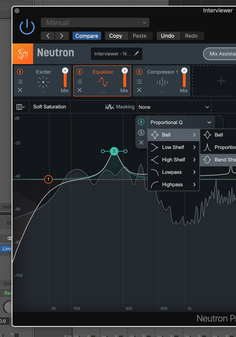
Task: Remove the Compressor 1 module
Action: (x=139, y=90)
